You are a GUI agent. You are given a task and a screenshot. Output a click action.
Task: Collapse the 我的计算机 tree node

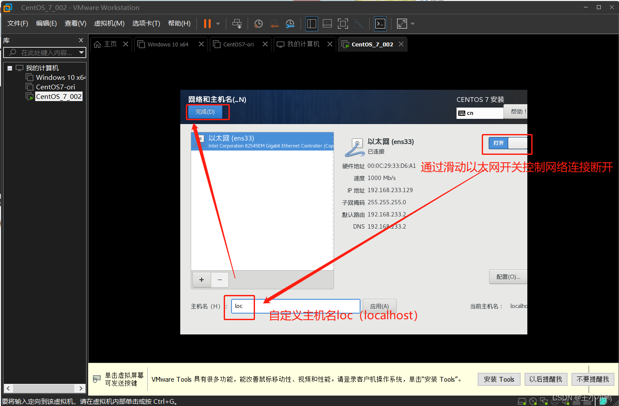coord(10,68)
